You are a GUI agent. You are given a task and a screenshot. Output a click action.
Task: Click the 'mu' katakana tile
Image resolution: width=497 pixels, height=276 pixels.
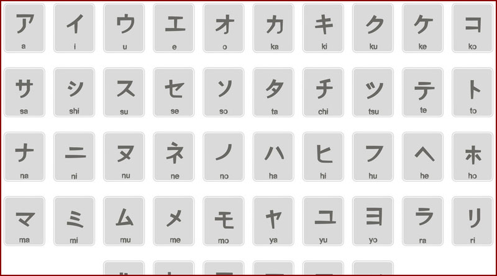tap(124, 221)
